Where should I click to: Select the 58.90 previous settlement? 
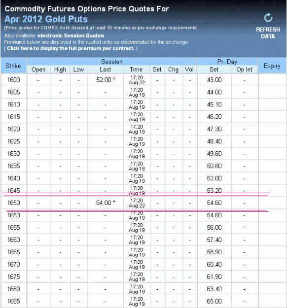point(215,252)
